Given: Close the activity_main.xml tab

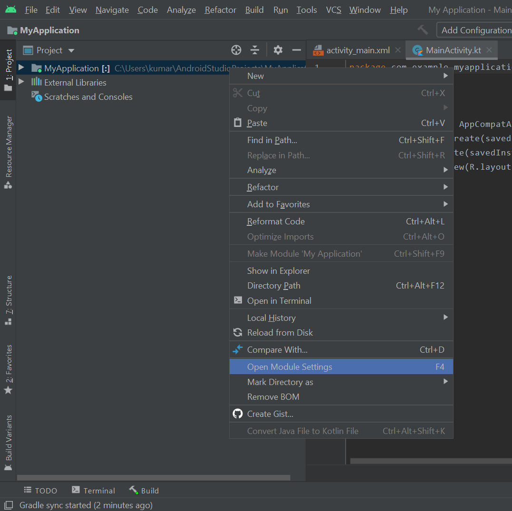Looking at the screenshot, I should (x=398, y=50).
